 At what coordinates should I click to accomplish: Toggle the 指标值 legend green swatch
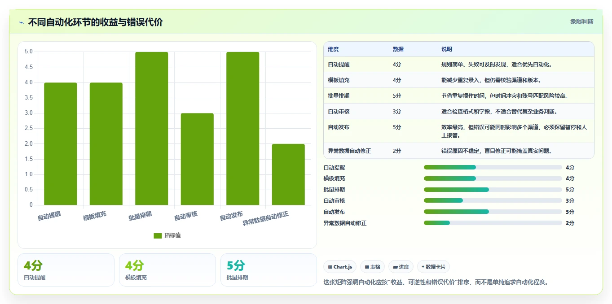click(158, 235)
